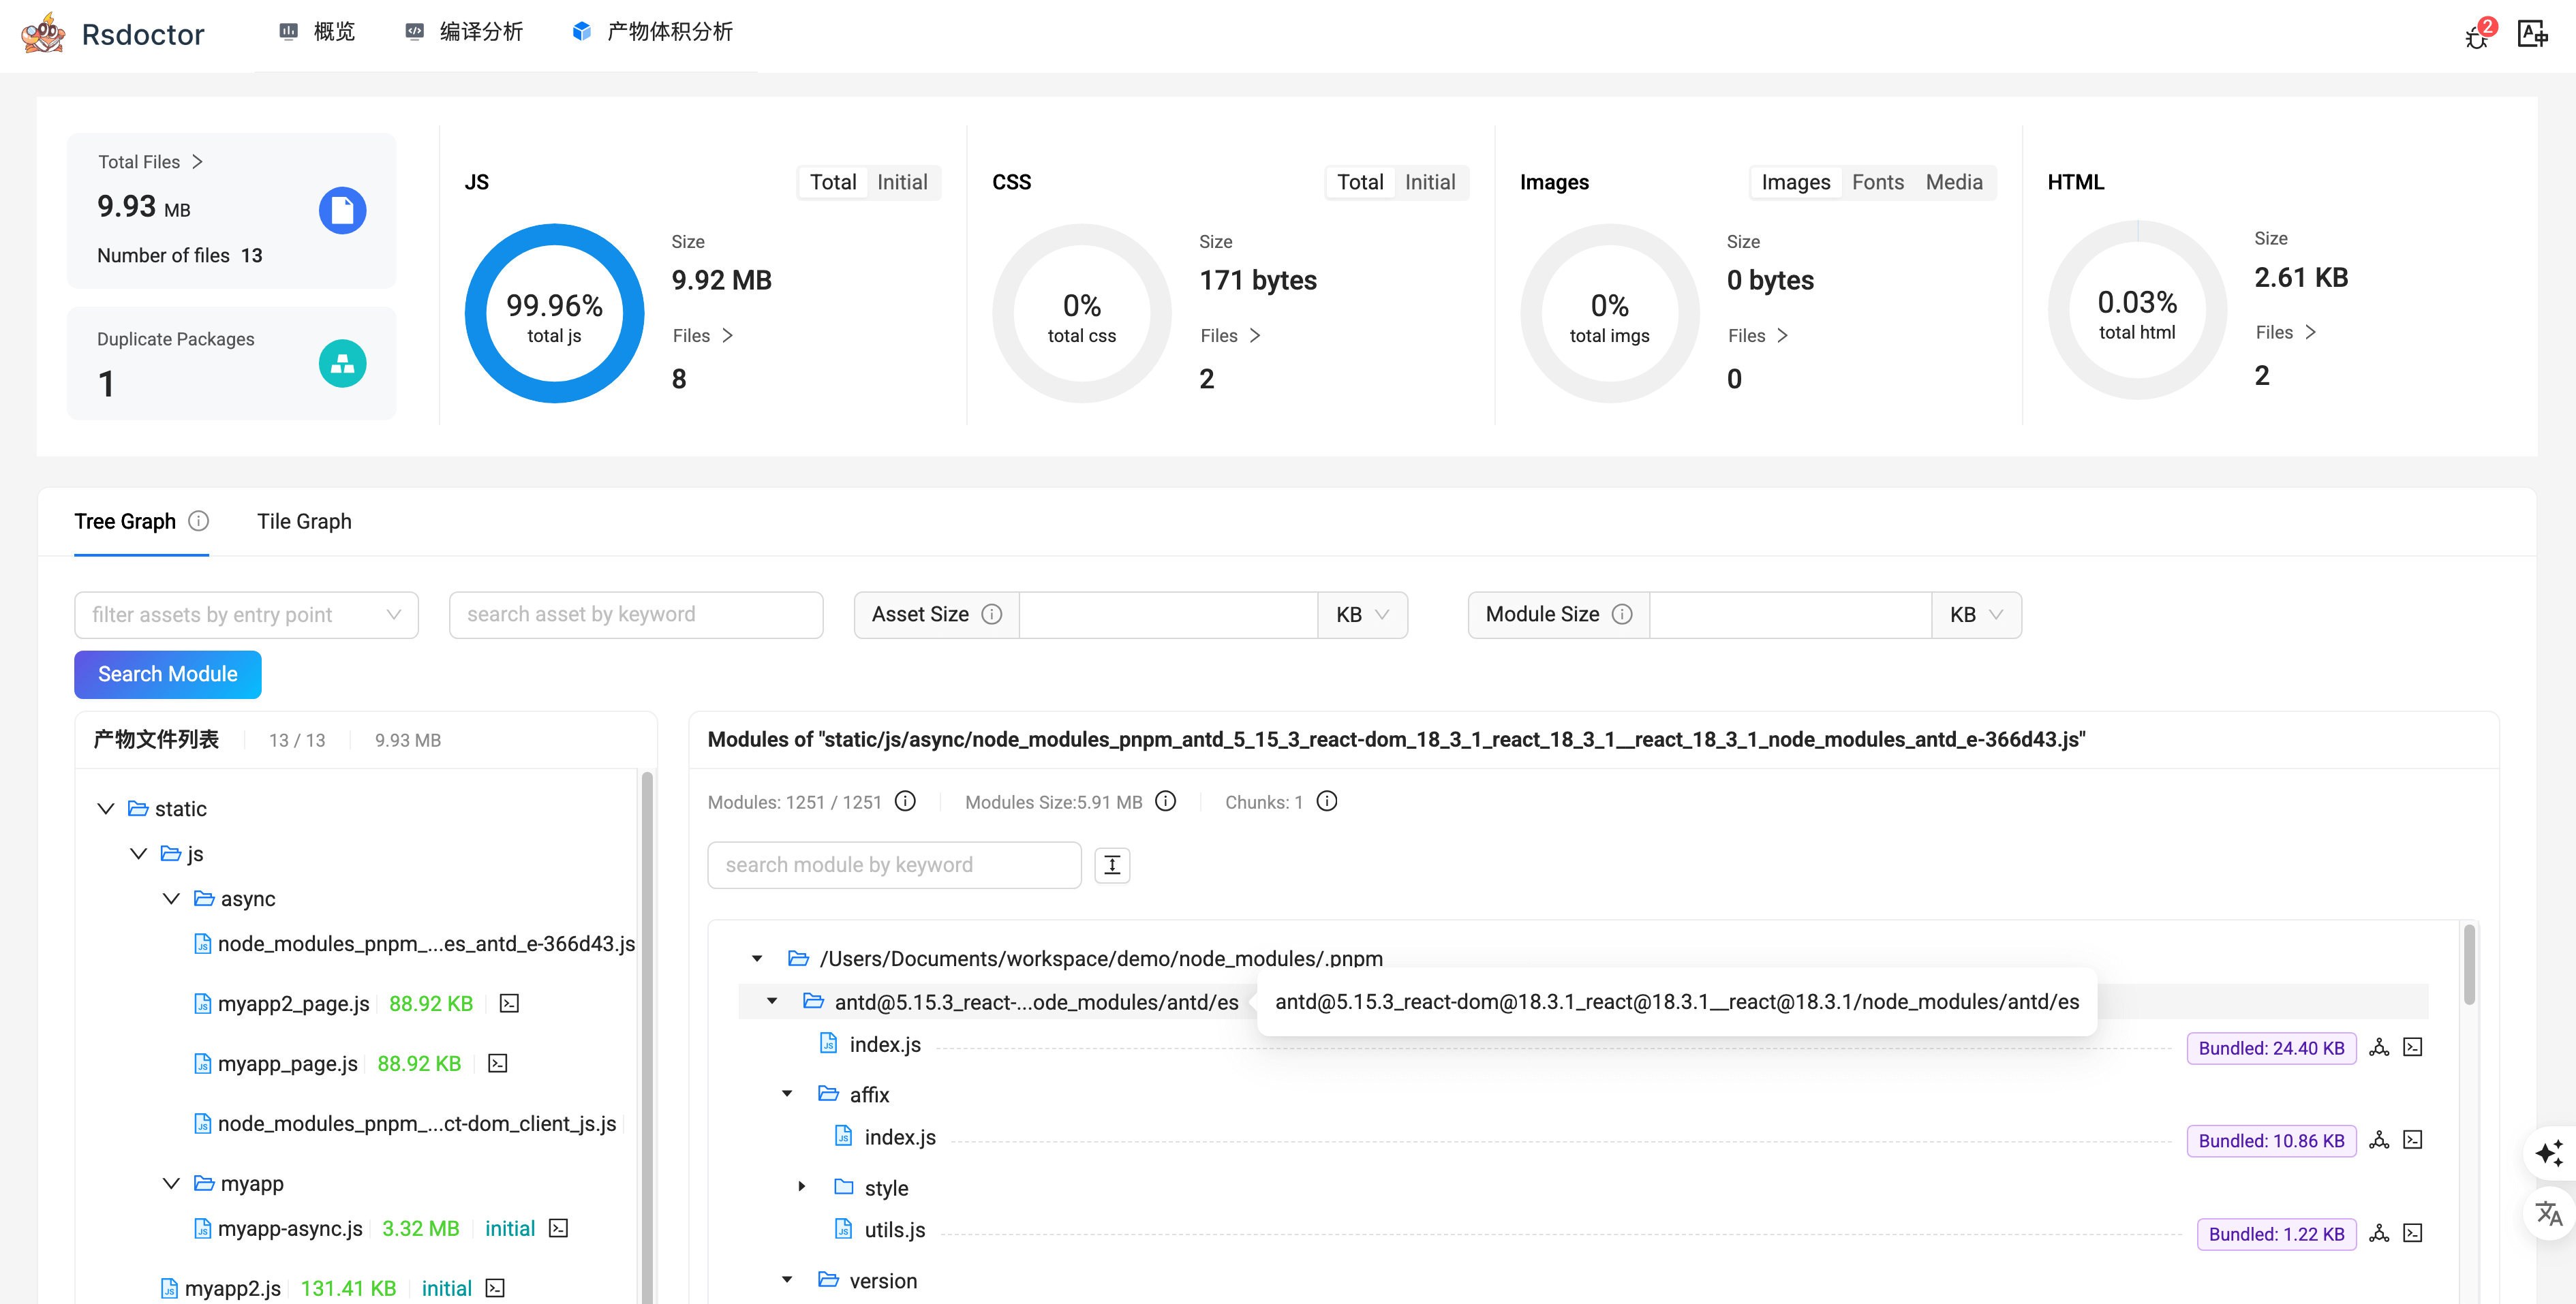Switch to Tile Graph tab

tap(304, 521)
